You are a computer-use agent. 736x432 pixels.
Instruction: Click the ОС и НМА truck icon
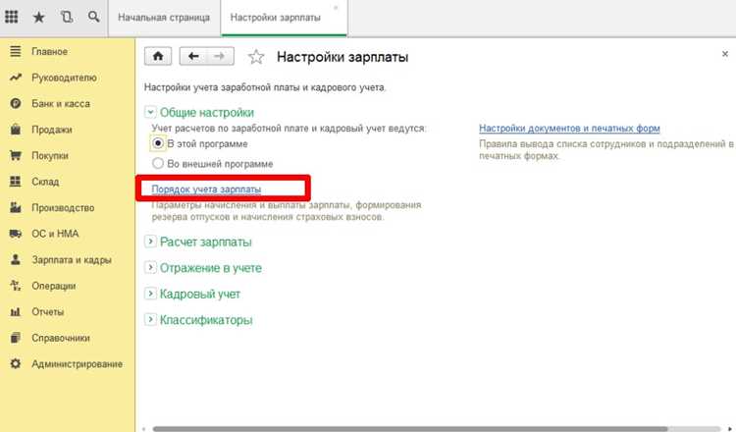tap(16, 234)
